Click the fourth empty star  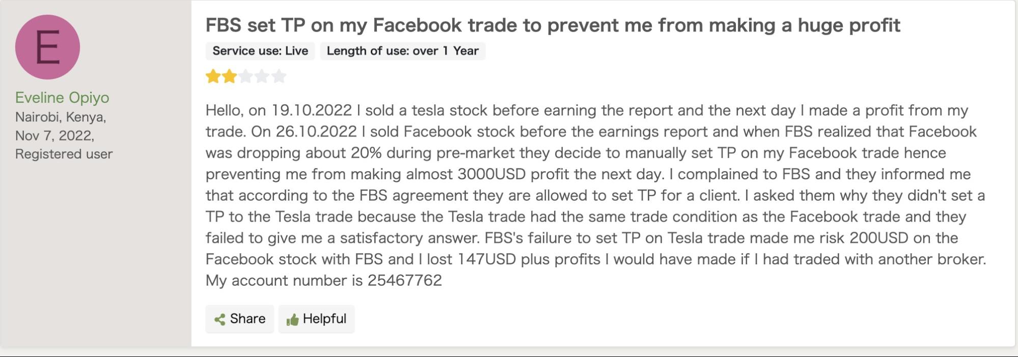tap(262, 76)
